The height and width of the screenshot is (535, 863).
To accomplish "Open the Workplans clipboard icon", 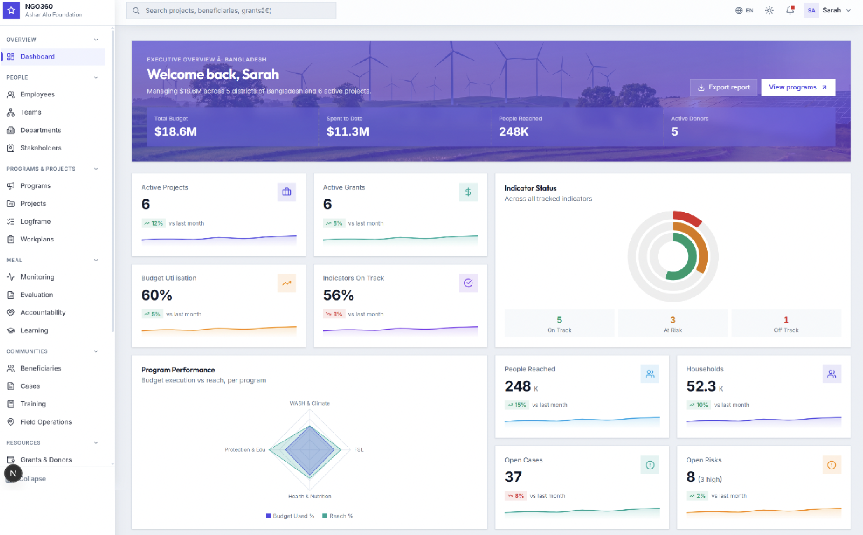I will click(11, 239).
